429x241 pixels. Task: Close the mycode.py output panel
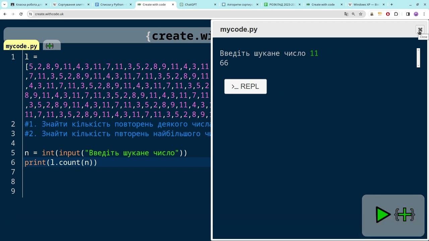420,30
